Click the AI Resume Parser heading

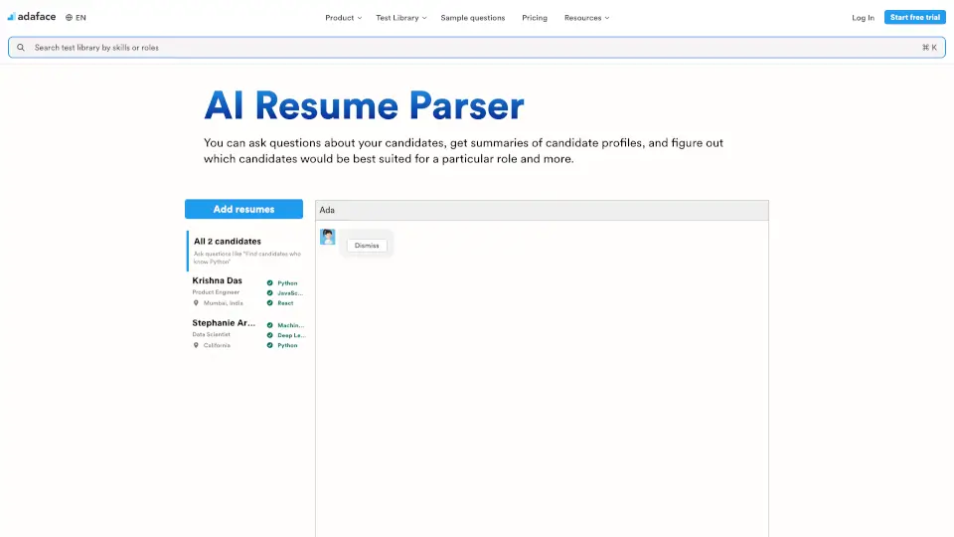tap(364, 105)
